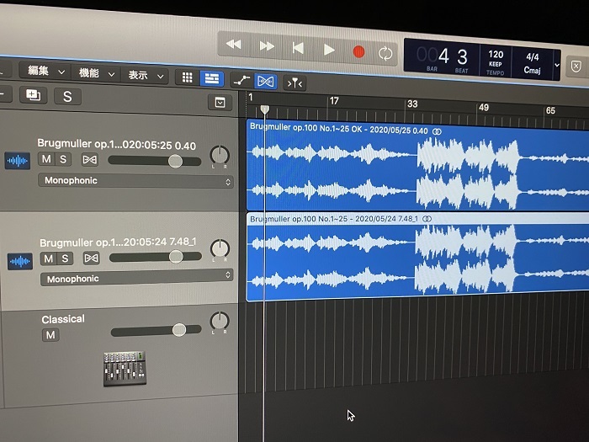Enable the Flex show/hide button in toolbar
Image resolution: width=589 pixels, height=442 pixels.
coord(266,81)
